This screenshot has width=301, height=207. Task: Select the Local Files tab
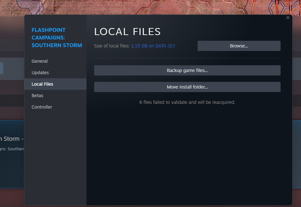[x=55, y=84]
